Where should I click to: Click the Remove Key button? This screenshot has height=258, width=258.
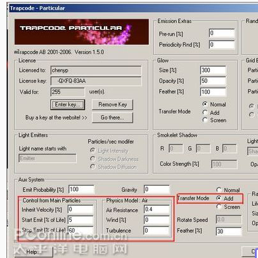112,105
